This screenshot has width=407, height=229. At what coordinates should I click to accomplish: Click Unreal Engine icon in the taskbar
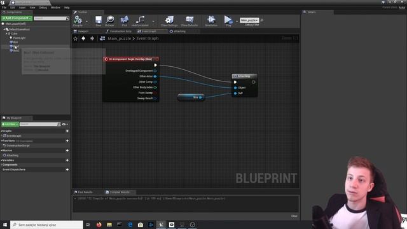(161, 225)
